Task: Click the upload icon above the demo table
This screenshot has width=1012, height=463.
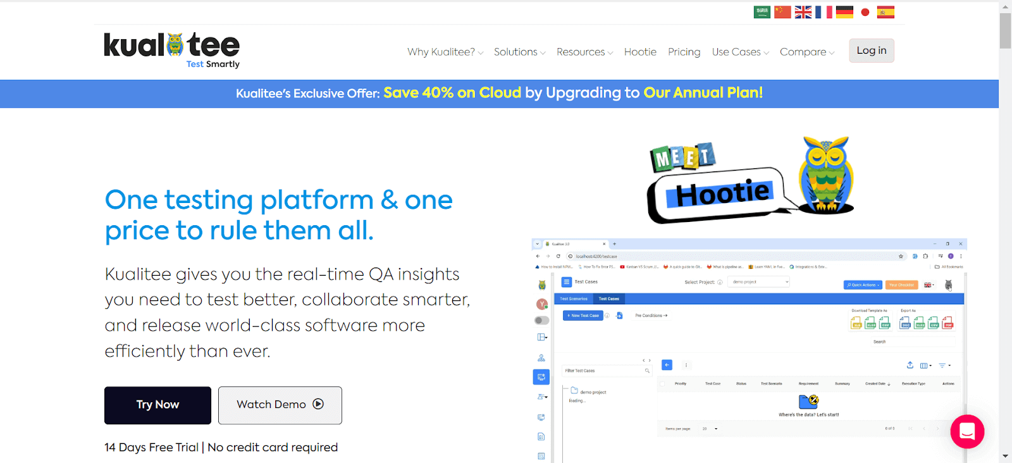Action: tap(910, 365)
